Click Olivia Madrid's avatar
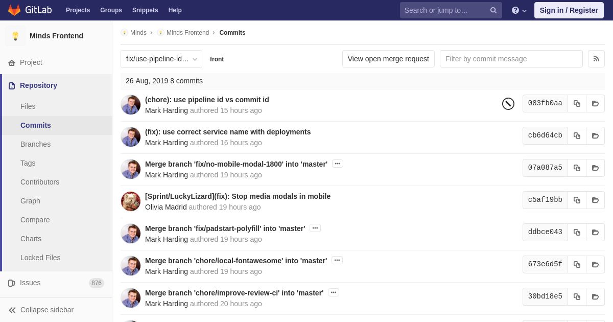Screen dimensions: 613x322 click(x=131, y=201)
